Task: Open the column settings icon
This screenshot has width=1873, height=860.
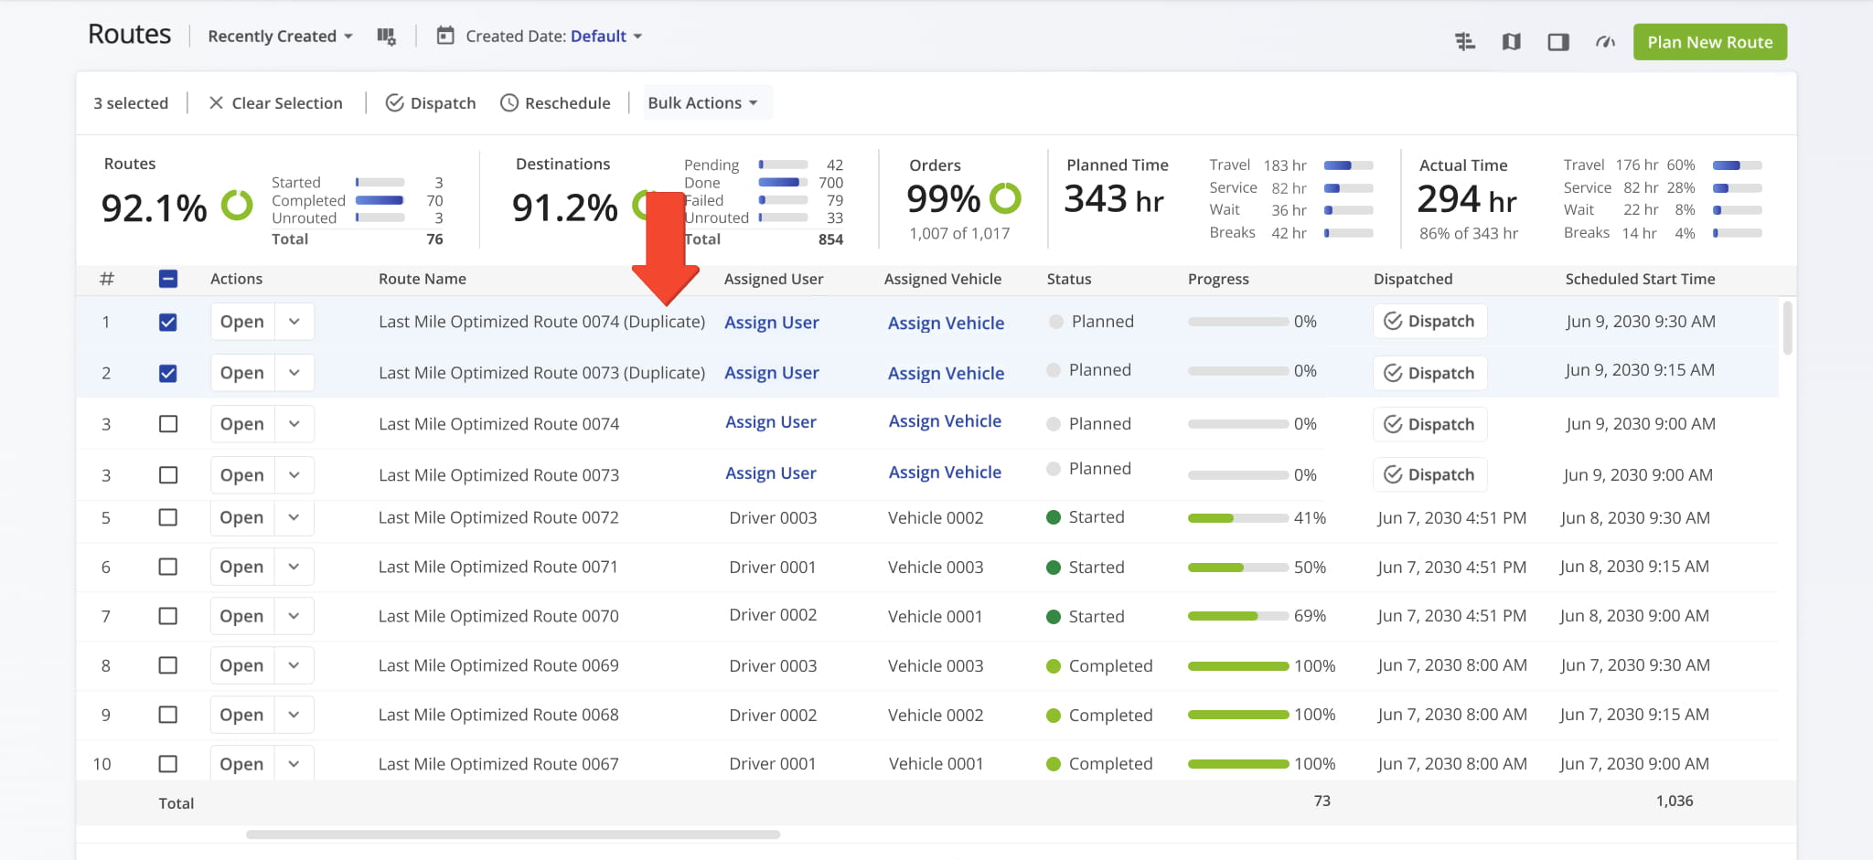Action: click(x=386, y=37)
